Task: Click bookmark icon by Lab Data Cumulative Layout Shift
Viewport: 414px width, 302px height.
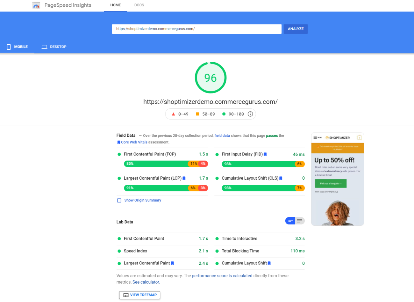Action: [x=269, y=263]
